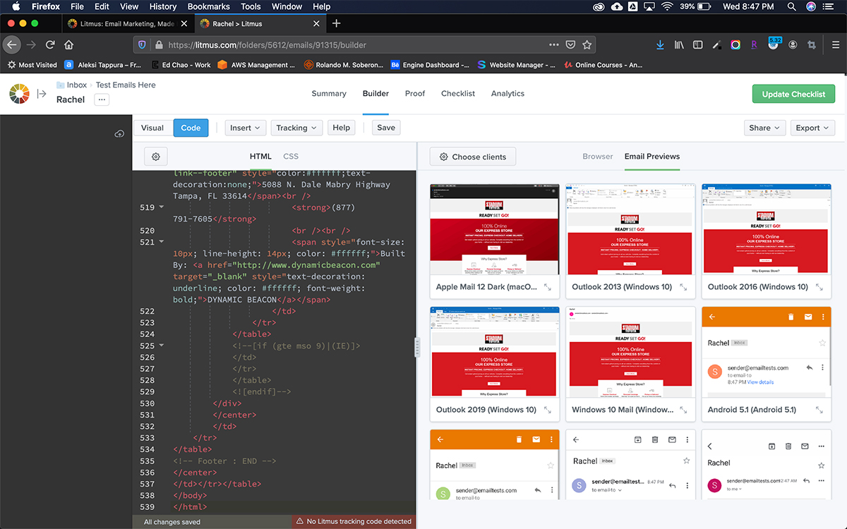Viewport: 847px width, 529px height.
Task: Switch editor to Code mode
Action: (191, 128)
